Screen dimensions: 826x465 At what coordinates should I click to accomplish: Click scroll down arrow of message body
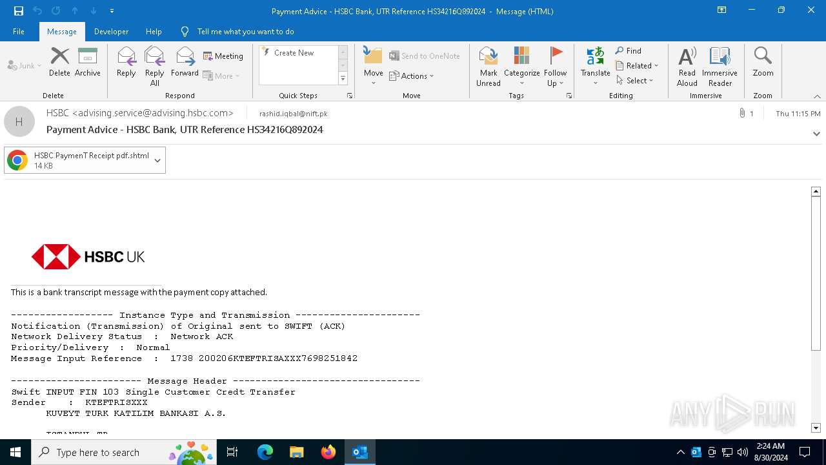click(816, 428)
